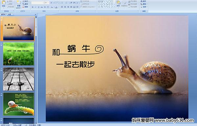Click the Clear Formatting eraser icon

(57, 3)
